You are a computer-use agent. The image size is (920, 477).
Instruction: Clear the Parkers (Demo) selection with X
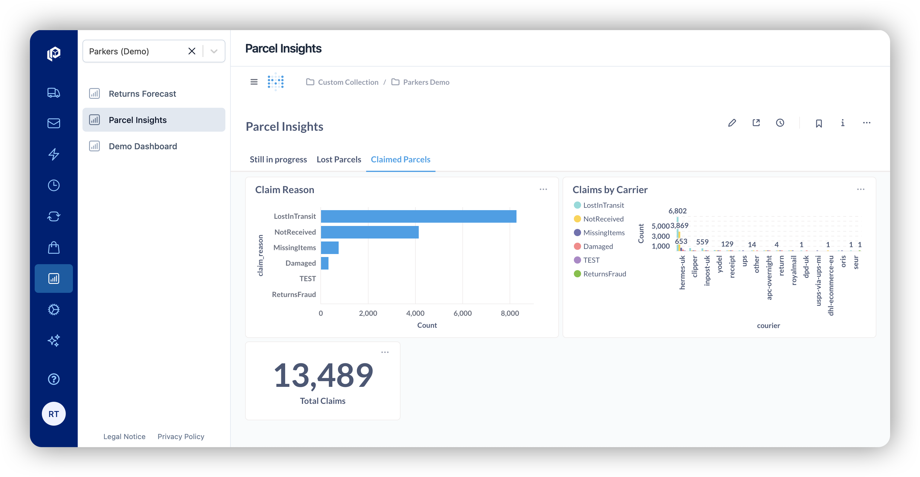point(192,51)
